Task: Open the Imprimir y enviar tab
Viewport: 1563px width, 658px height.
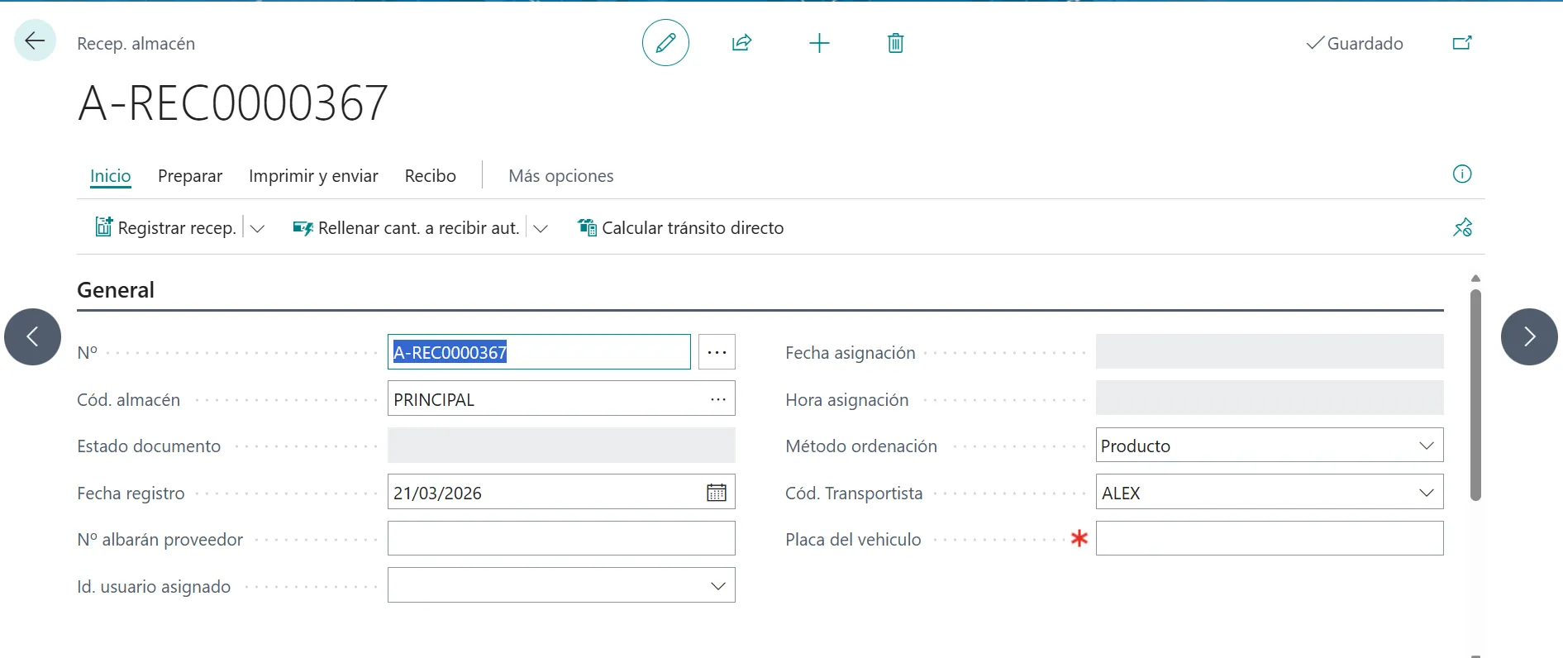Action: 313,176
